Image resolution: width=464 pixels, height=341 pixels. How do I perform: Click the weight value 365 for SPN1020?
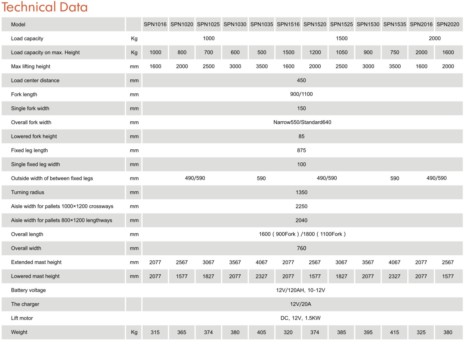click(182, 332)
